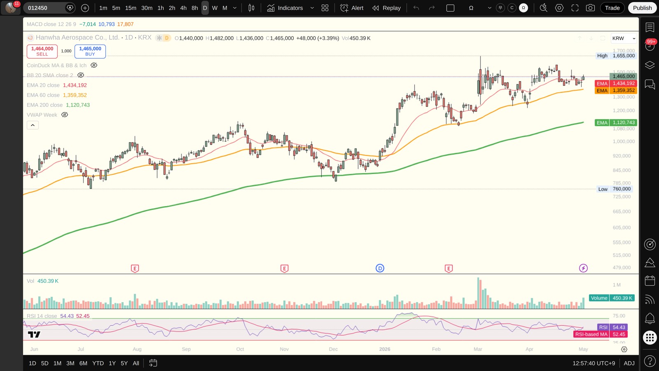Start bar Replay mode

point(386,8)
